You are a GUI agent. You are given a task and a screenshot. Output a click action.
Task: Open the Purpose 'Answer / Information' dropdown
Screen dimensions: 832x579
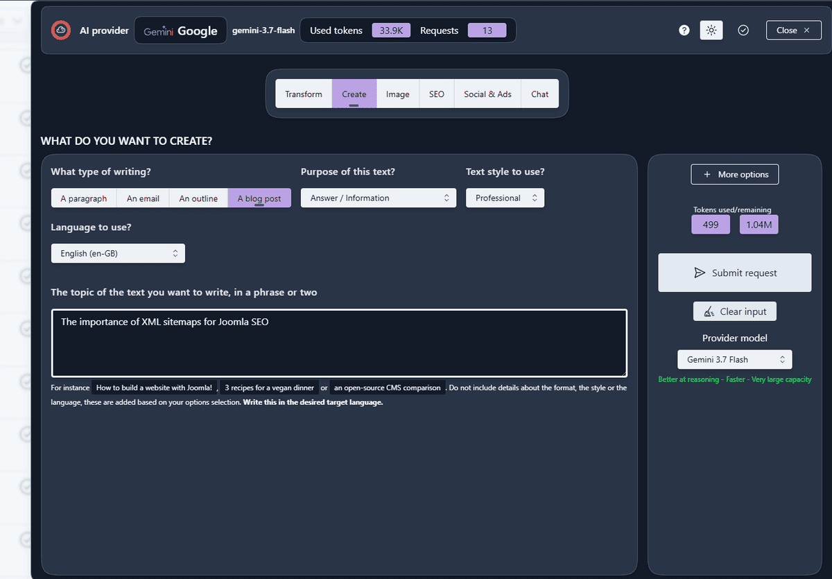pos(379,198)
